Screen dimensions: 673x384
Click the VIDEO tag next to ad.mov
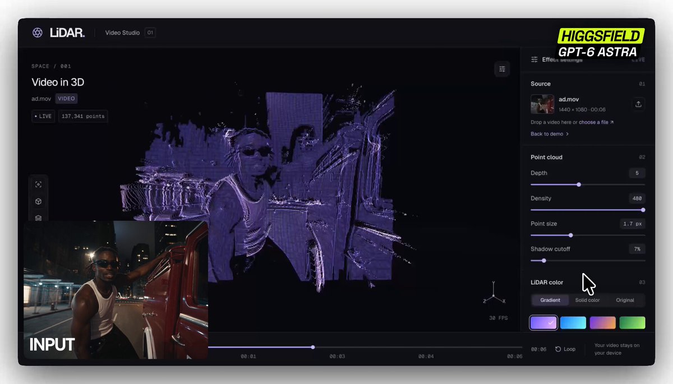[x=66, y=99]
